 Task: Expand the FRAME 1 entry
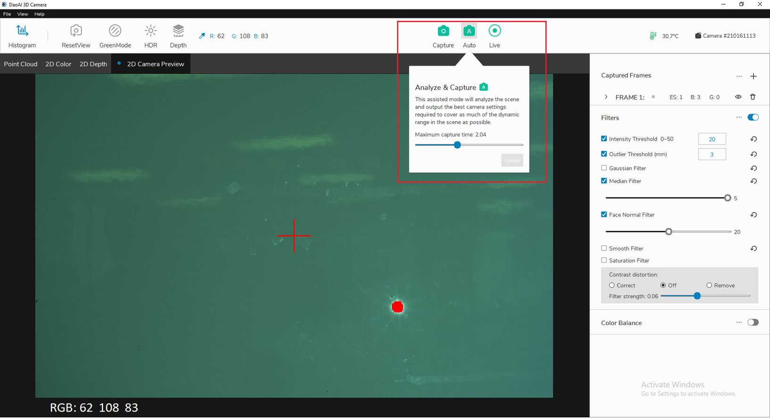pos(606,97)
